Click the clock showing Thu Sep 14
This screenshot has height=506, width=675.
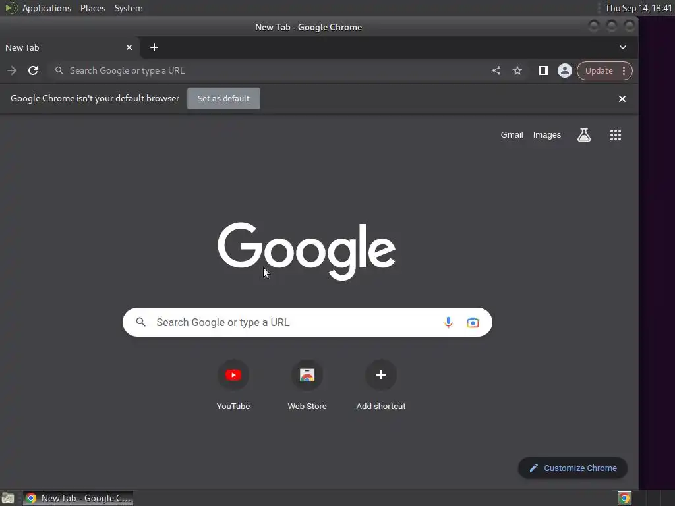(x=638, y=8)
